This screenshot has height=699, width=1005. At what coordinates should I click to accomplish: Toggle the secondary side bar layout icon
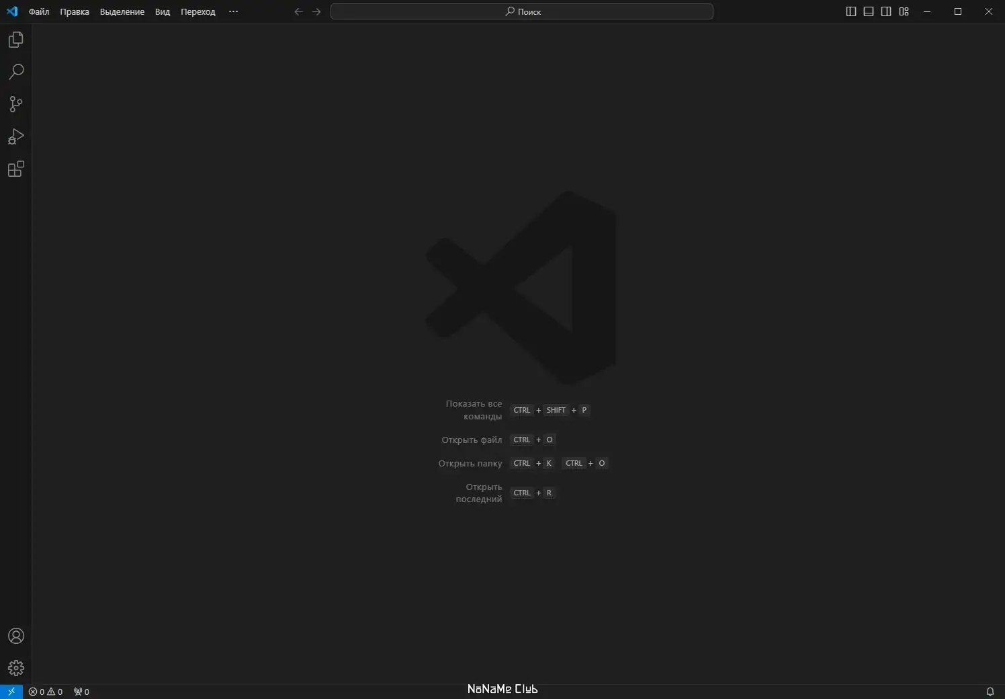coord(886,11)
